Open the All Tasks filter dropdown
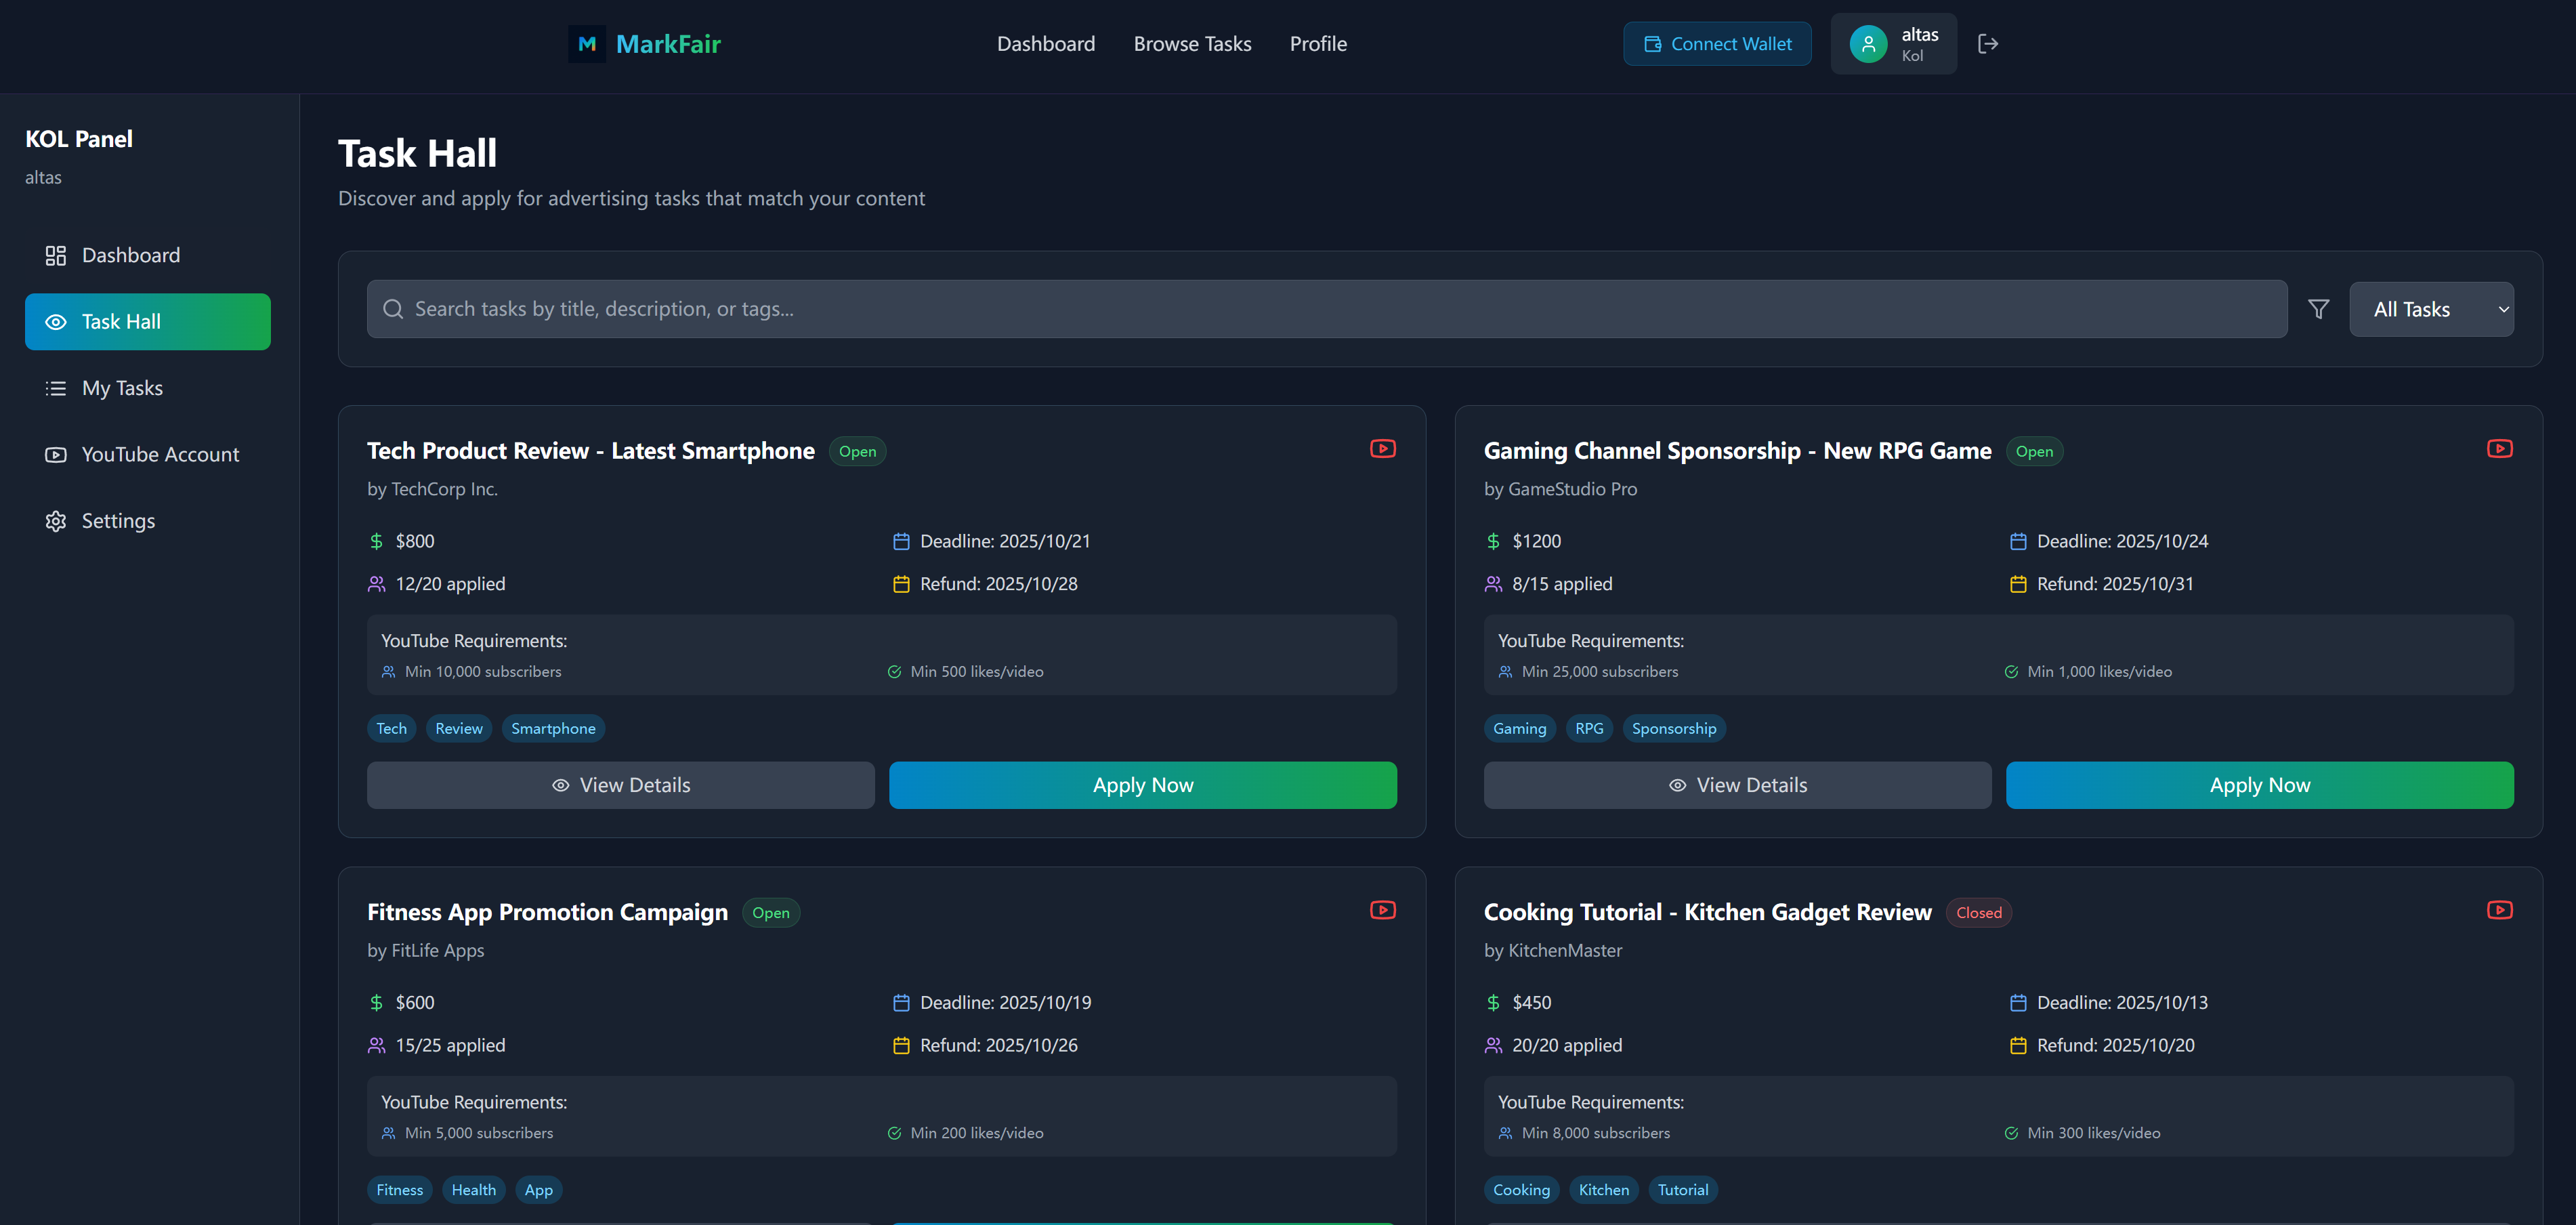 coord(2430,309)
